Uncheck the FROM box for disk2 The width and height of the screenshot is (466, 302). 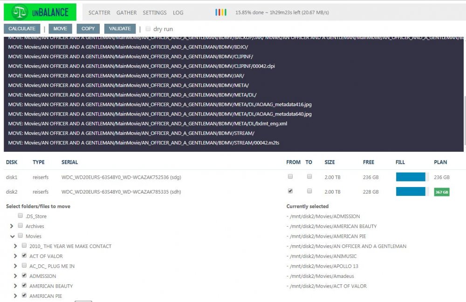(x=290, y=191)
